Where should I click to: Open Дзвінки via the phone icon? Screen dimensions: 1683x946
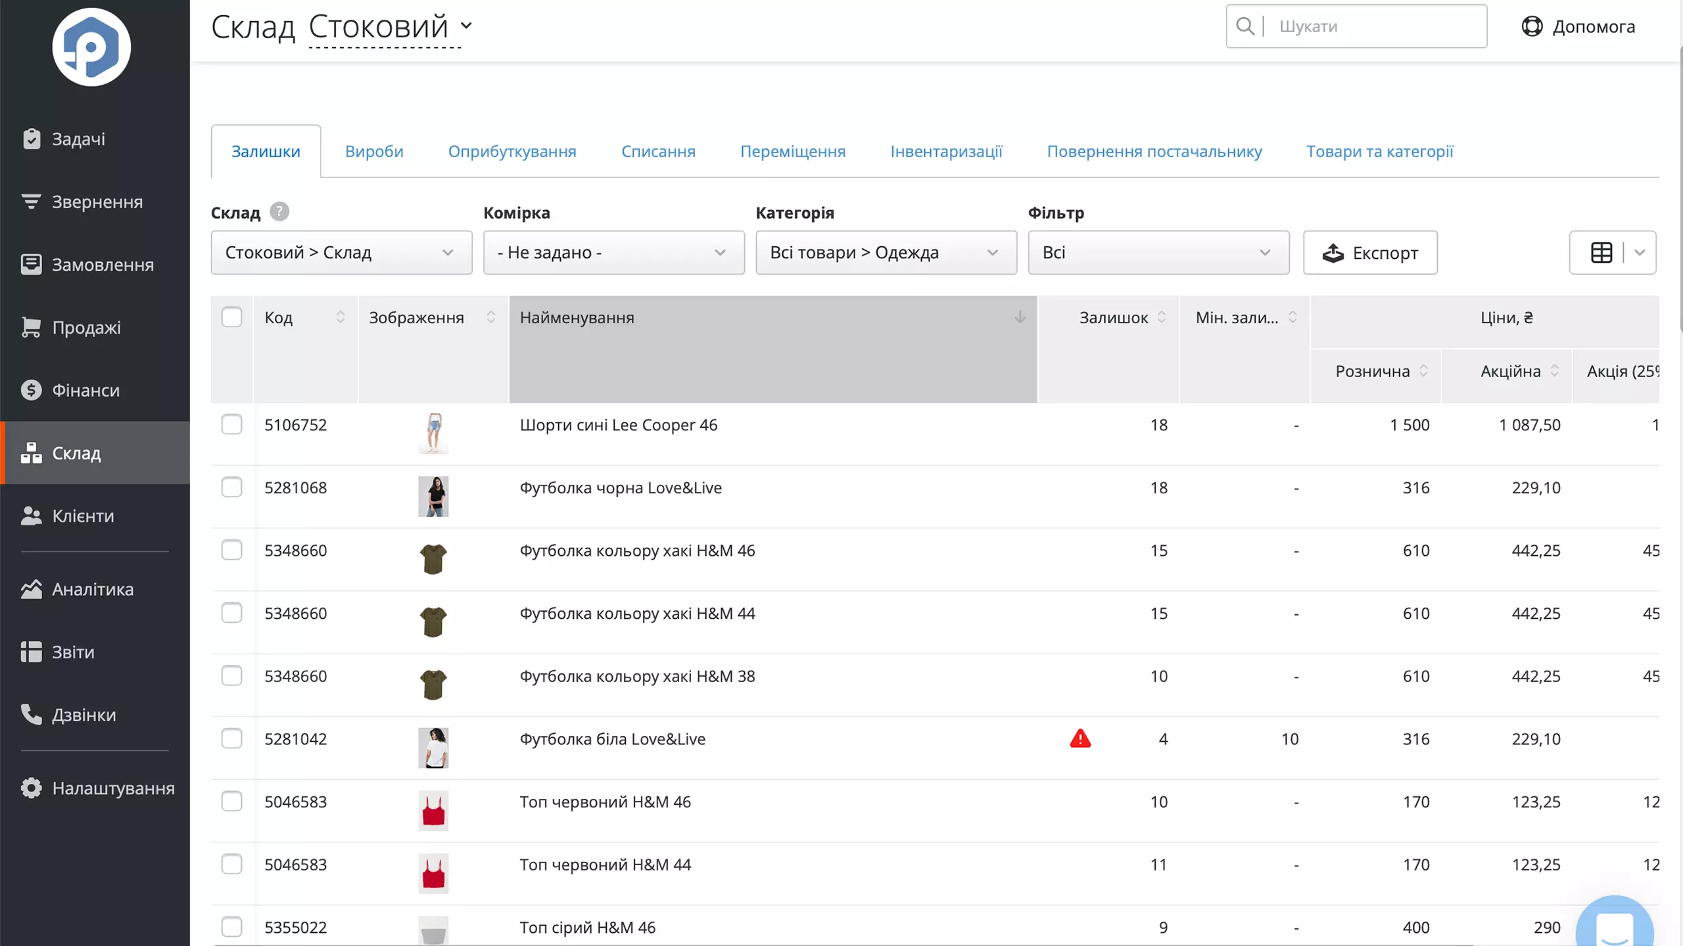click(x=32, y=714)
